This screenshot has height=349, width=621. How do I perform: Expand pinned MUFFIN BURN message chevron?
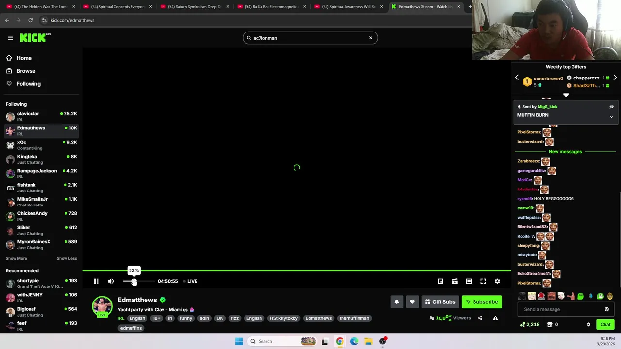click(x=611, y=117)
